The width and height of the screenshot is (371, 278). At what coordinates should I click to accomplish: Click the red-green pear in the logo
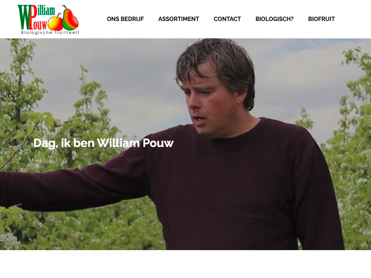(x=71, y=17)
